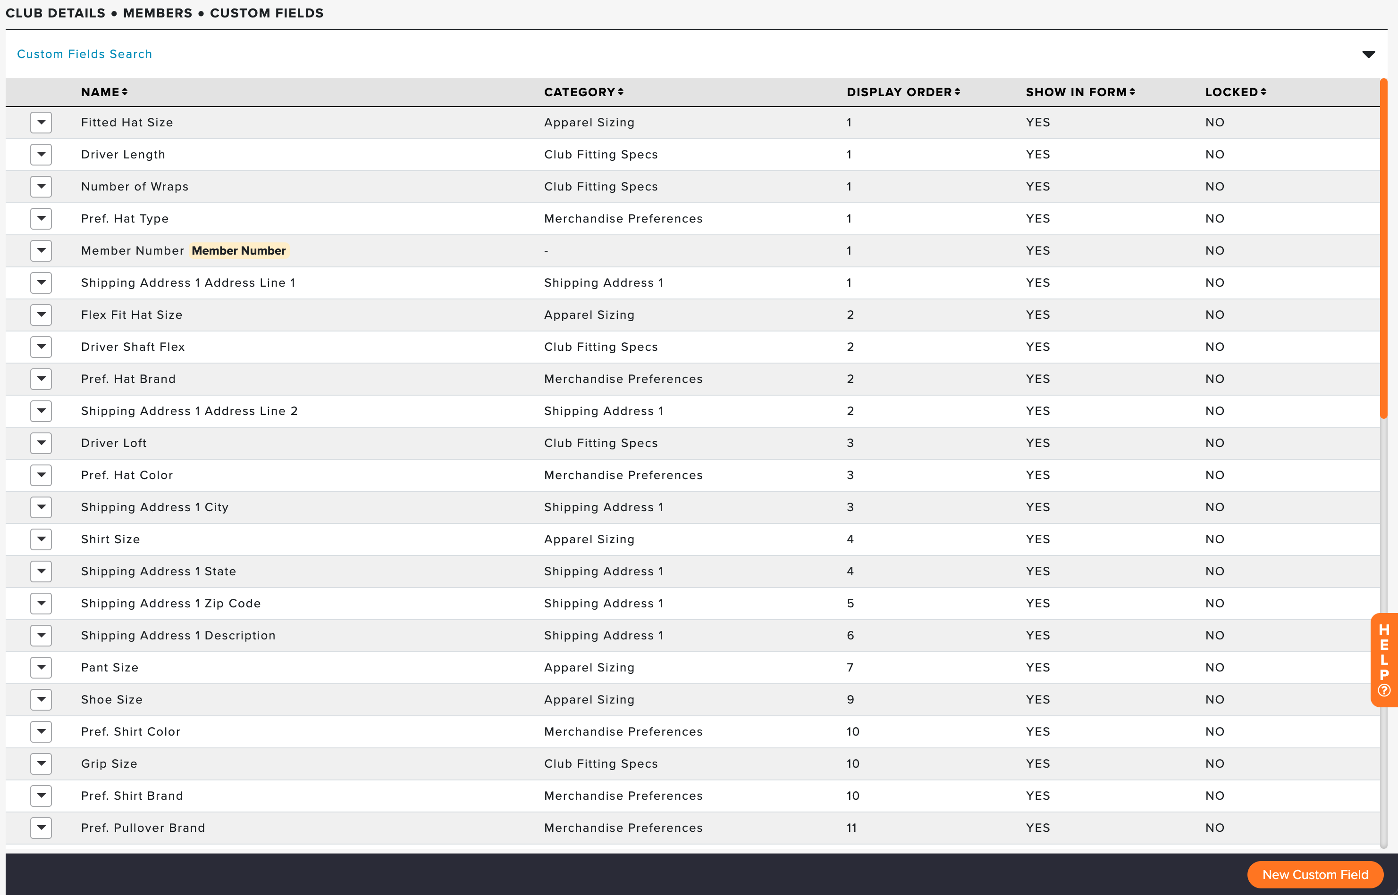
Task: Open row menu for Pant Size
Action: [x=41, y=668]
